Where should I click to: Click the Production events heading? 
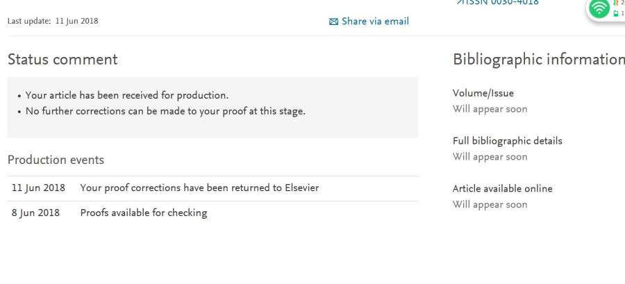56,160
